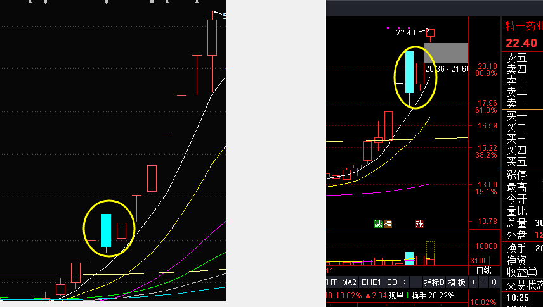Click the red 涨 marker icon

tap(419, 223)
